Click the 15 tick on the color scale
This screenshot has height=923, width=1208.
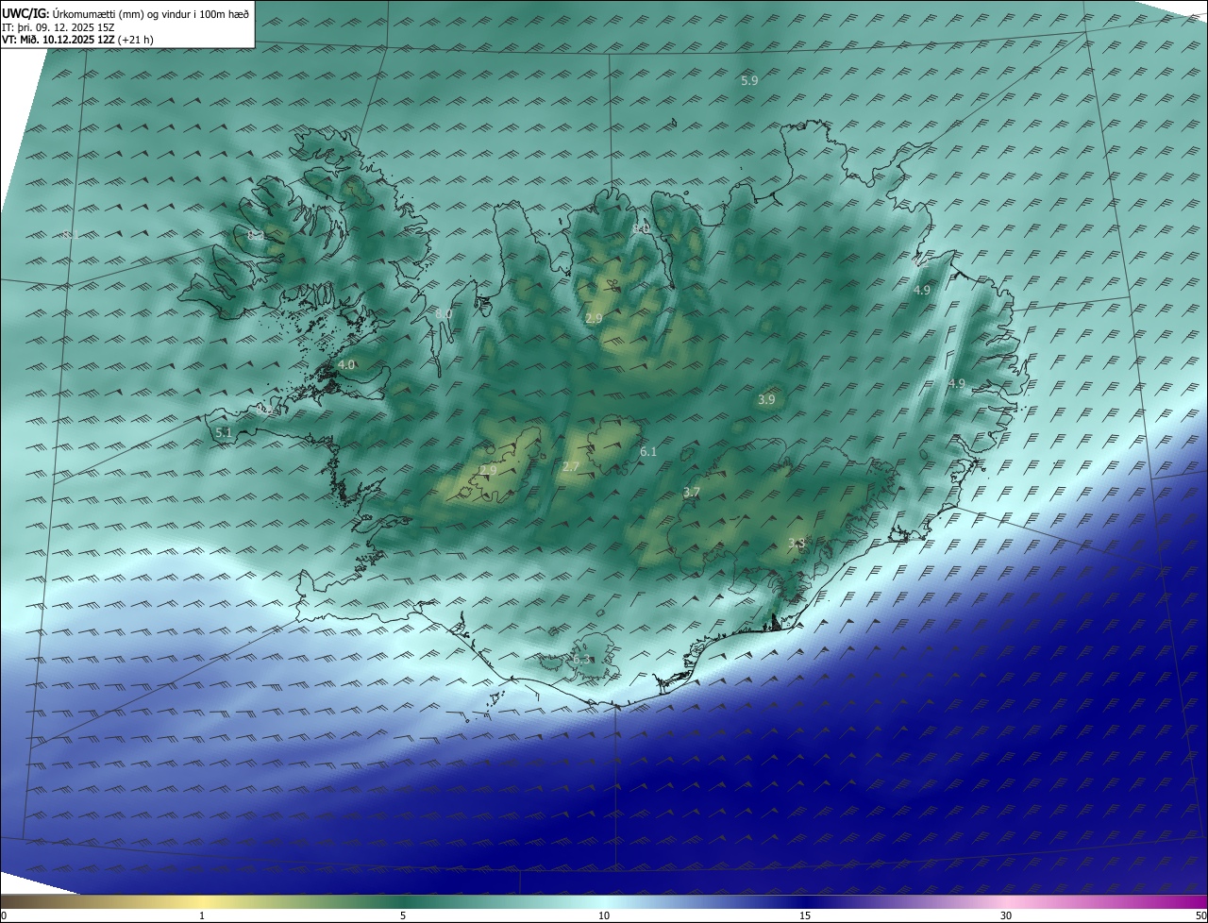click(x=805, y=915)
